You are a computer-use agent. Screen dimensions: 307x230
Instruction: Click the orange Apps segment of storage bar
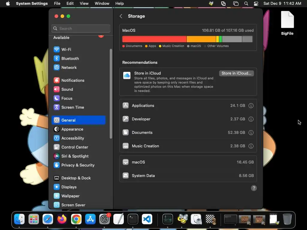pos(201,39)
